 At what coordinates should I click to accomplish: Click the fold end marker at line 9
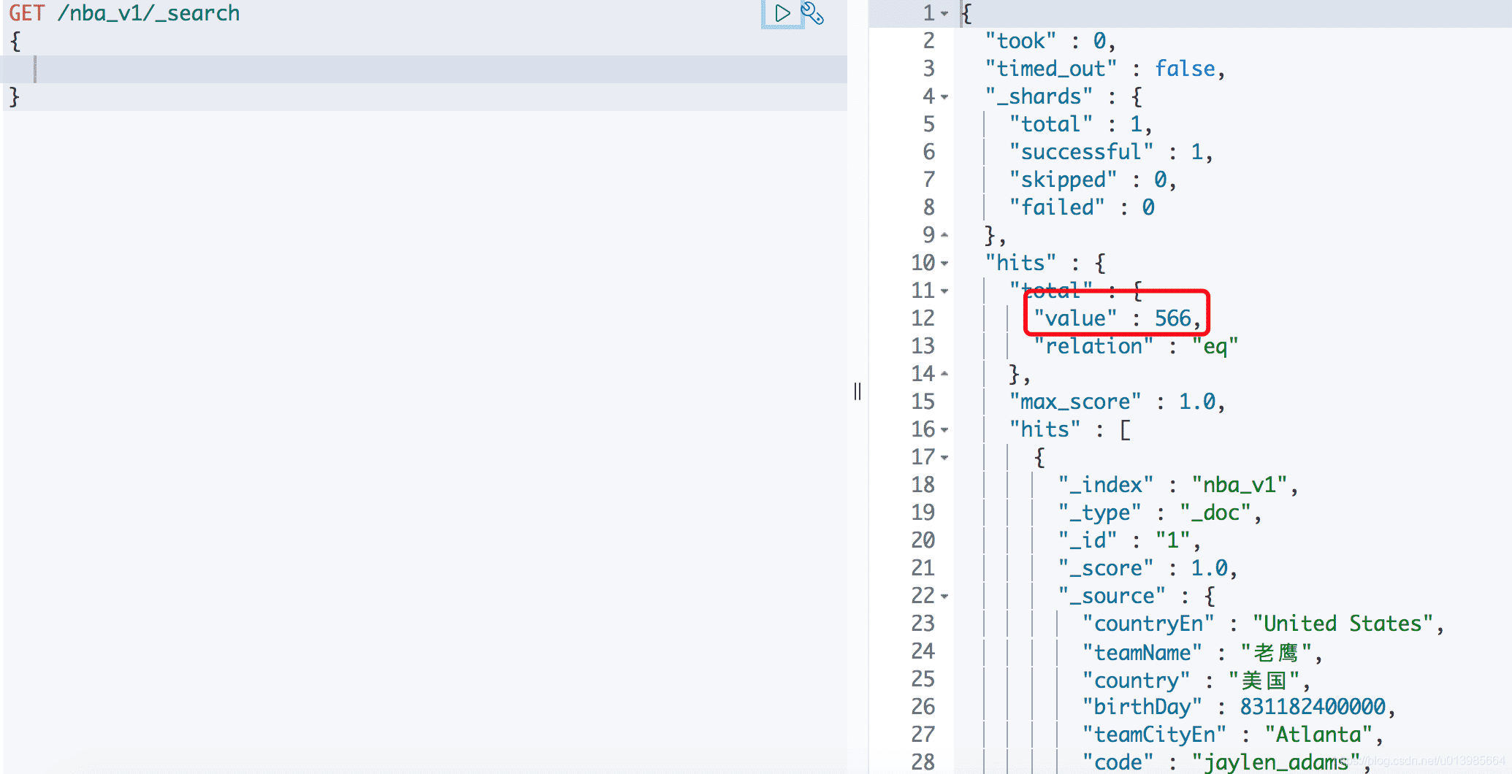pyautogui.click(x=944, y=235)
